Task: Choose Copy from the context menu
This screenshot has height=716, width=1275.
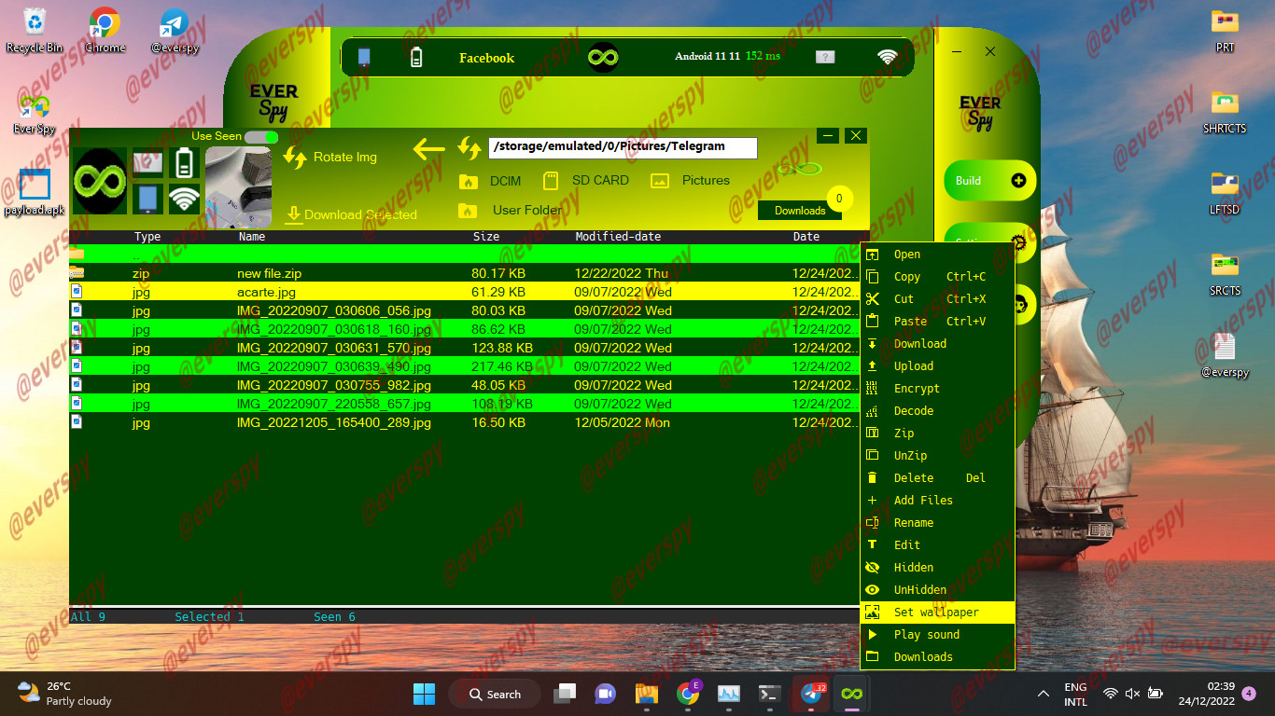Action: [x=937, y=277]
